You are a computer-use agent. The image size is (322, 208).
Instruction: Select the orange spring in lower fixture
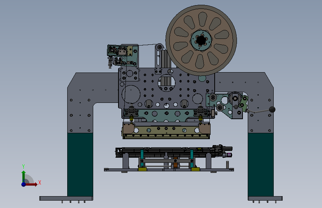(175, 162)
